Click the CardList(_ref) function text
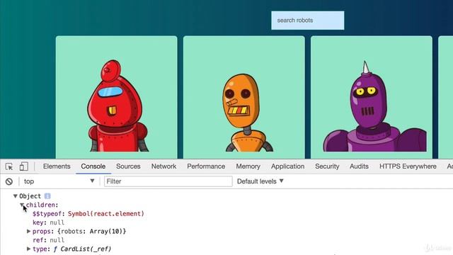This screenshot has width=453, height=255. coord(86,249)
